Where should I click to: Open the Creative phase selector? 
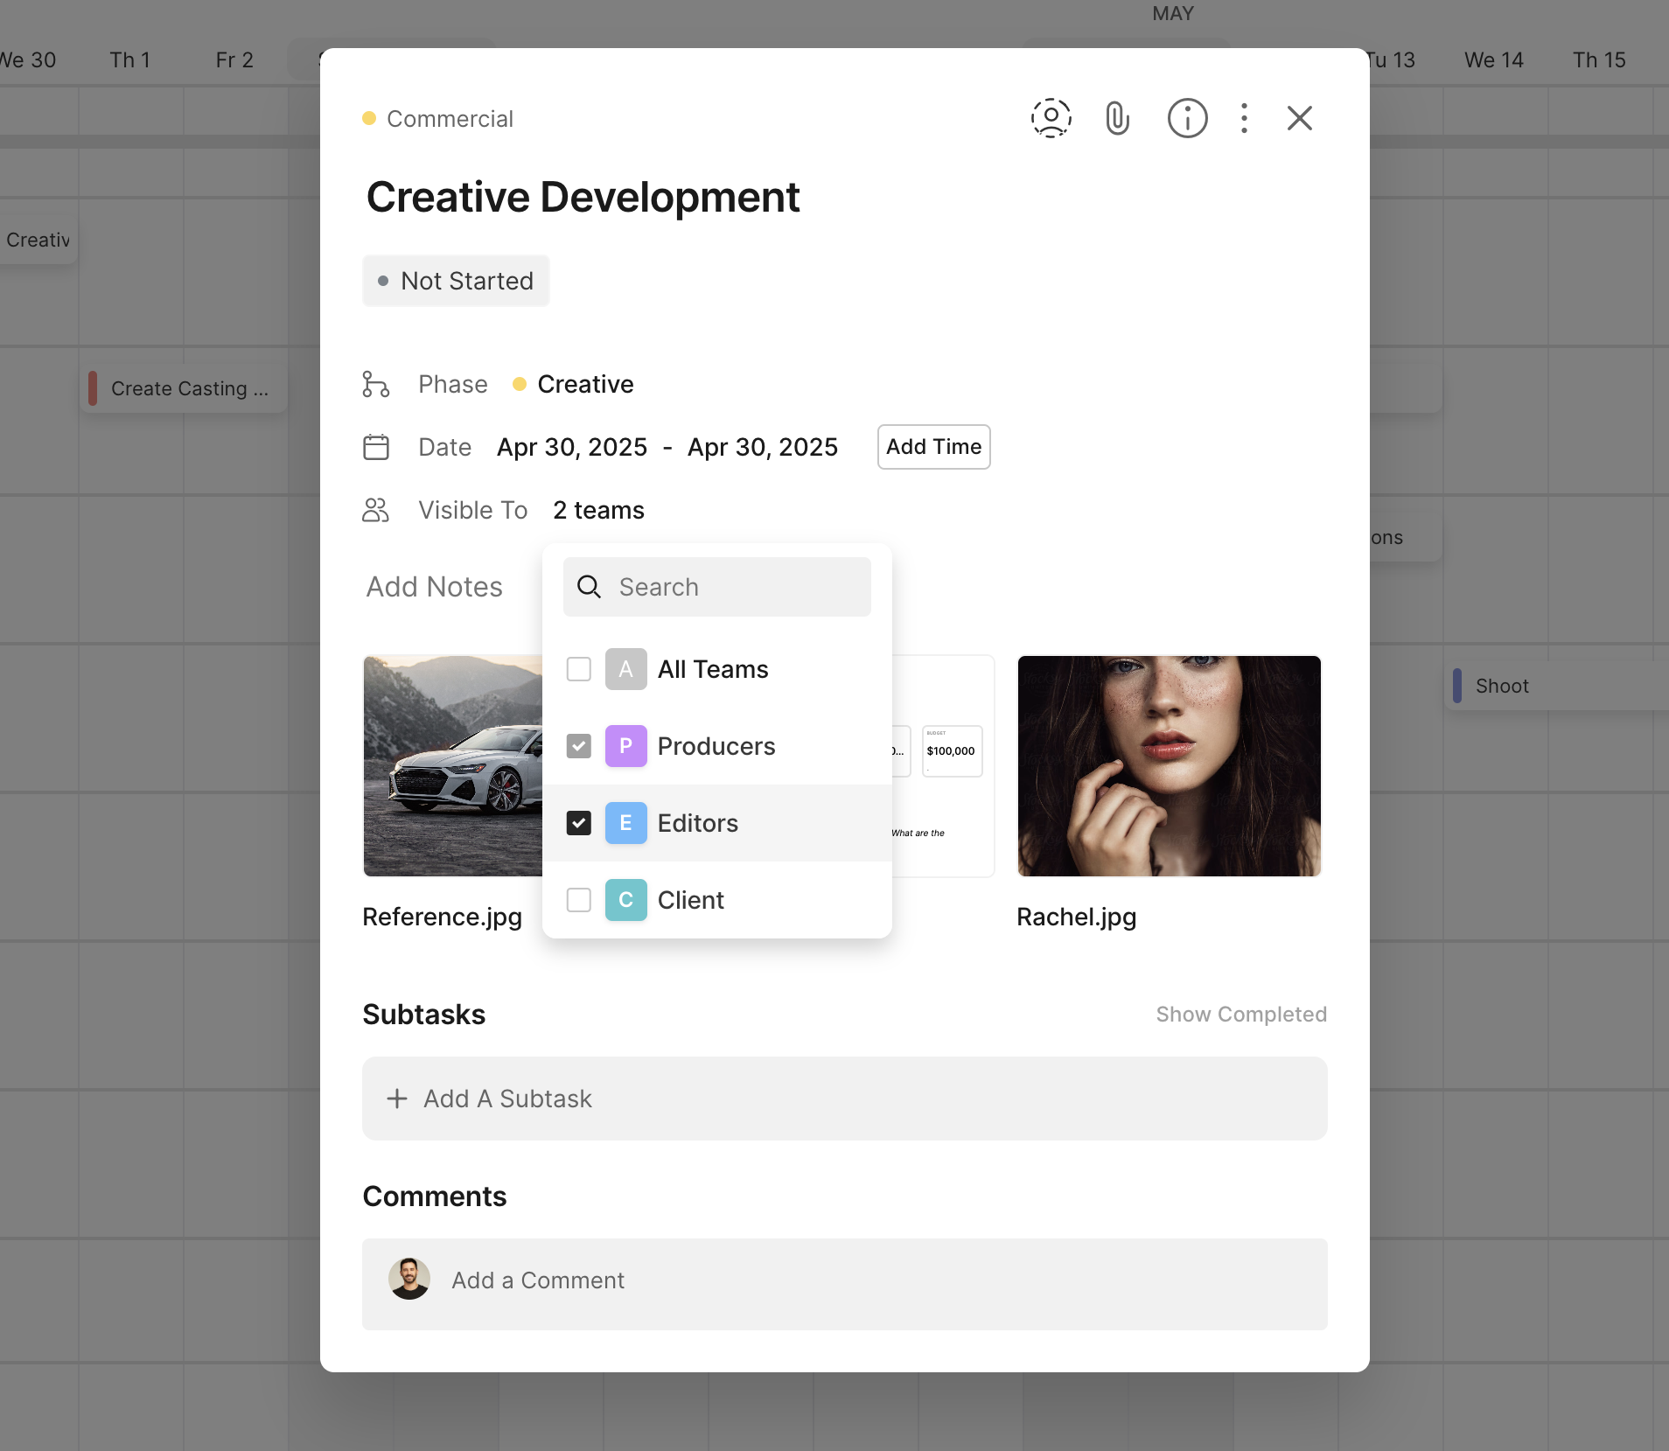(x=584, y=384)
